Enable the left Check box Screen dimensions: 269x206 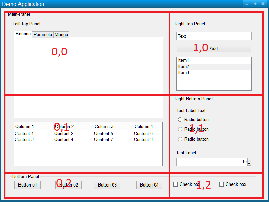[x=175, y=184]
